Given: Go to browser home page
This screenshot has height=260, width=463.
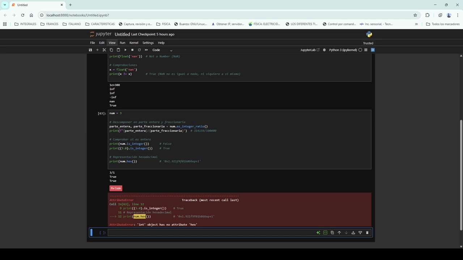Looking at the screenshot, I should click(31, 15).
